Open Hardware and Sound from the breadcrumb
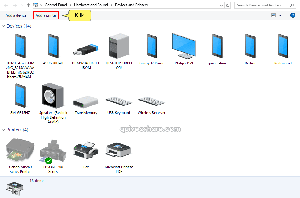Image resolution: width=300 pixels, height=198 pixels. (91, 5)
